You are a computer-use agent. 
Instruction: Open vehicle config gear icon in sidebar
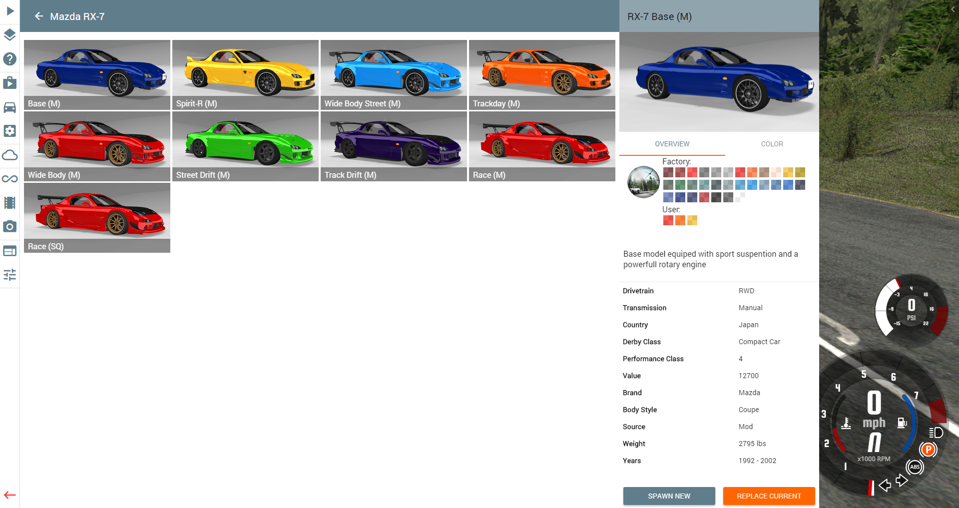(10, 131)
